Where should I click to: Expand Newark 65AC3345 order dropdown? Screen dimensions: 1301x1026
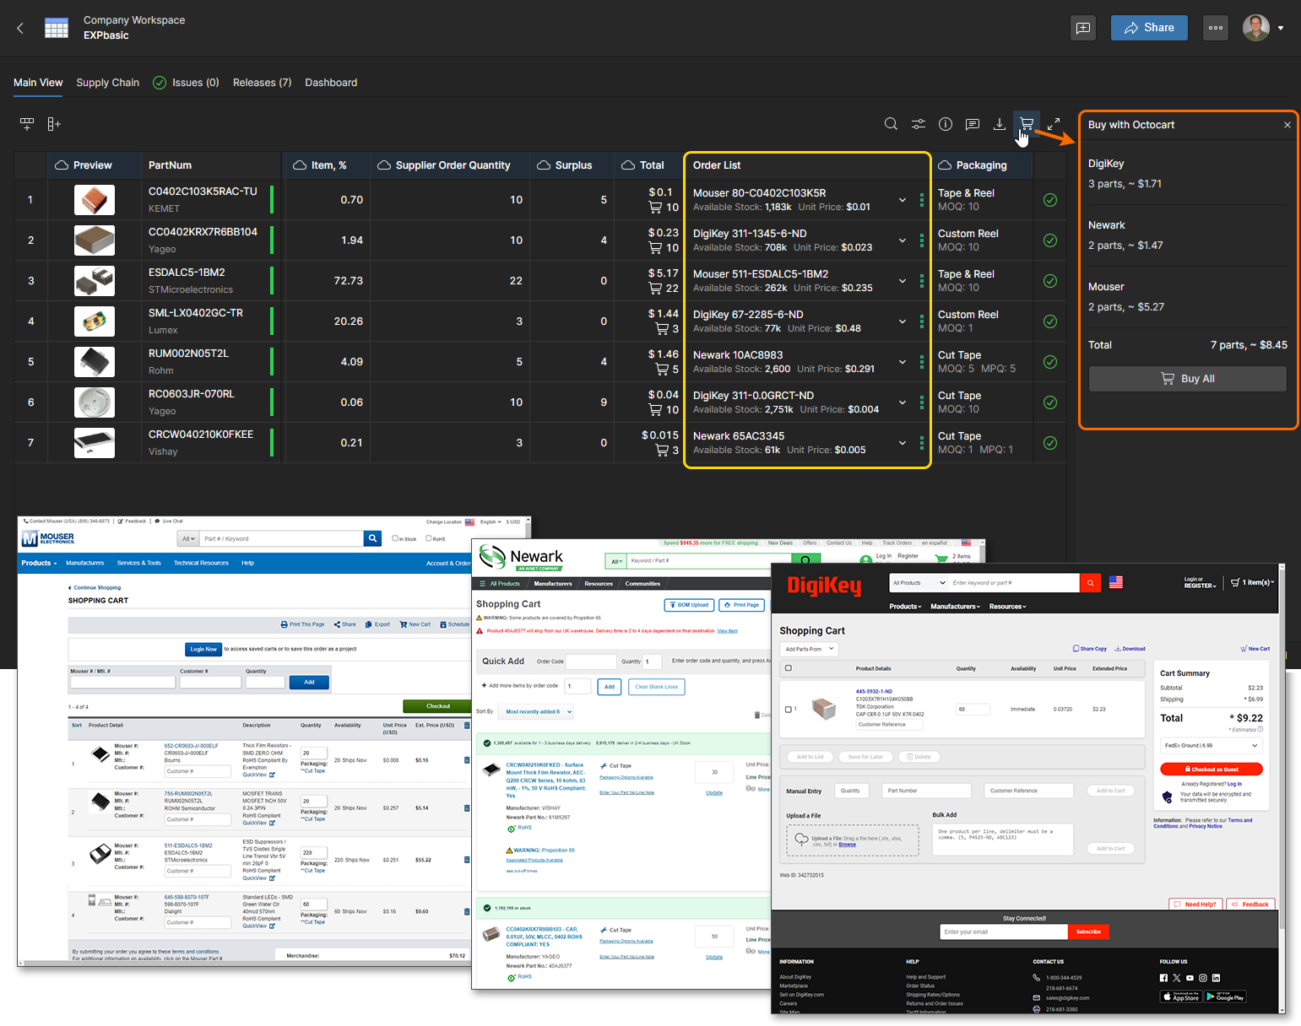tap(903, 443)
